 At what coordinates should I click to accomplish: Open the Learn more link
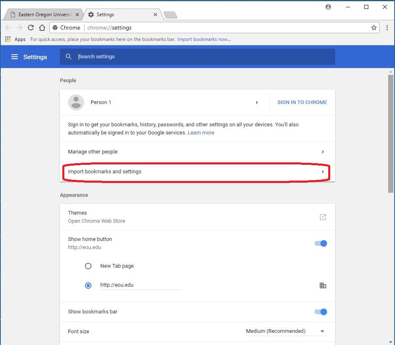click(201, 133)
